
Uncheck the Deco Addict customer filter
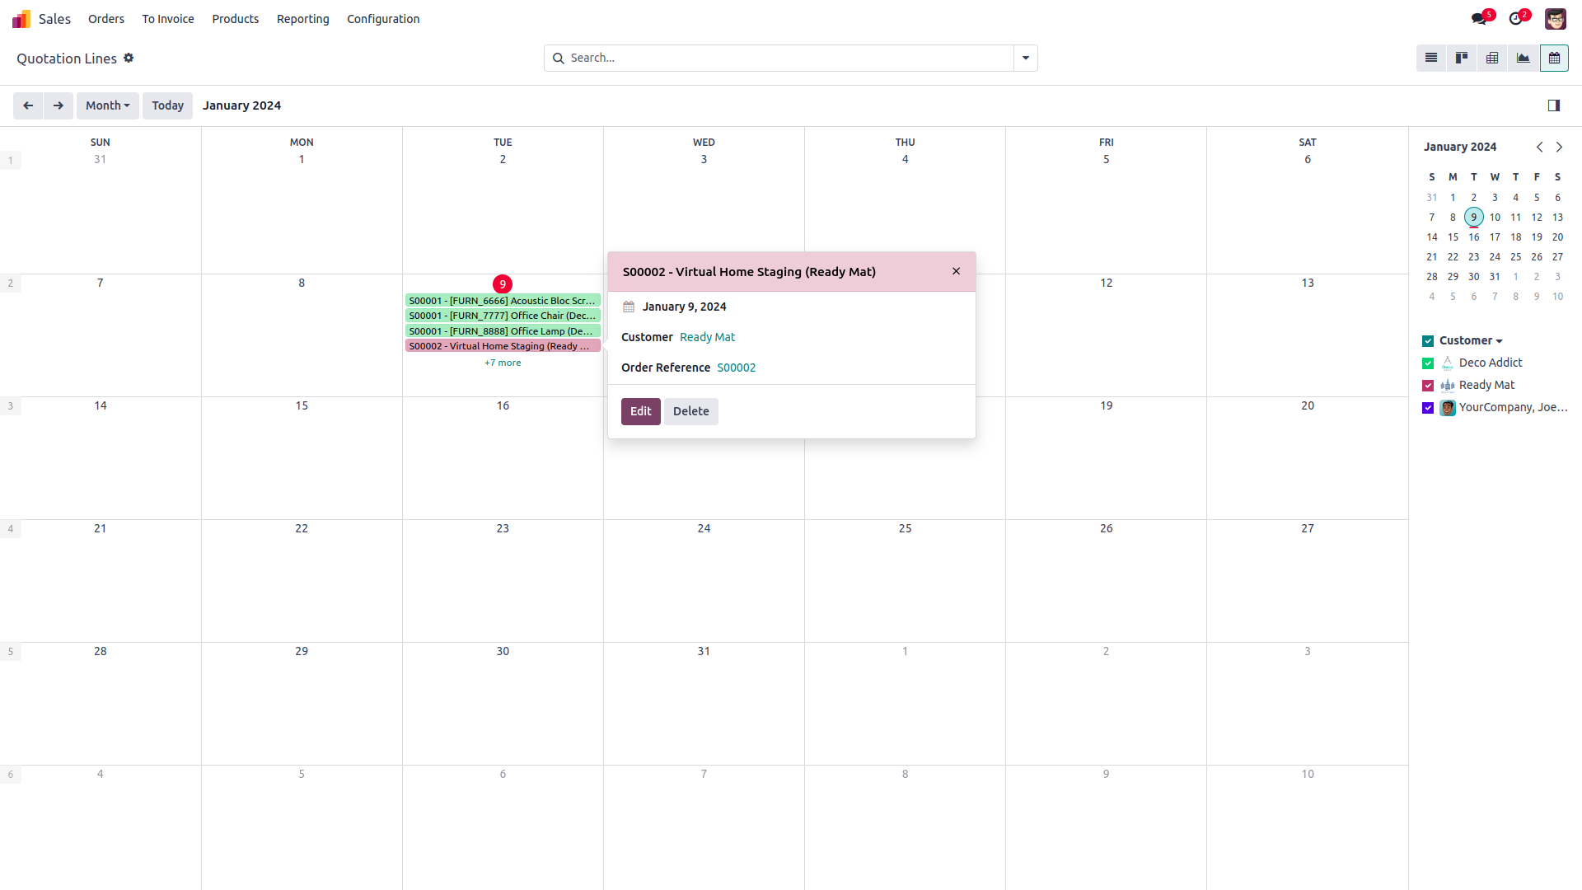(1428, 363)
